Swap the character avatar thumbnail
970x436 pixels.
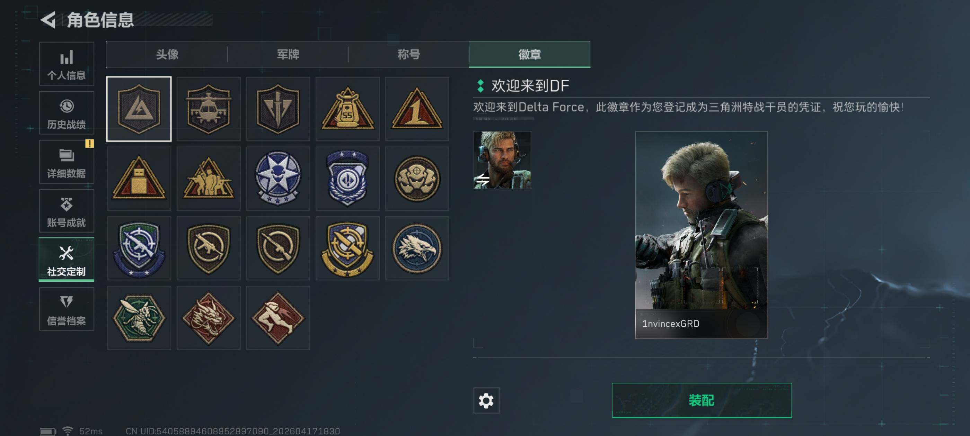tap(502, 160)
